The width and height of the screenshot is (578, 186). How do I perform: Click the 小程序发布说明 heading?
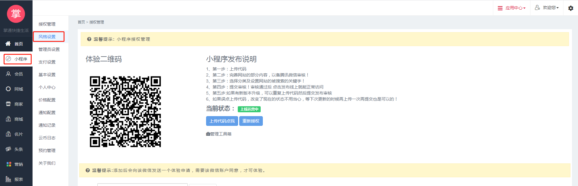pos(231,59)
